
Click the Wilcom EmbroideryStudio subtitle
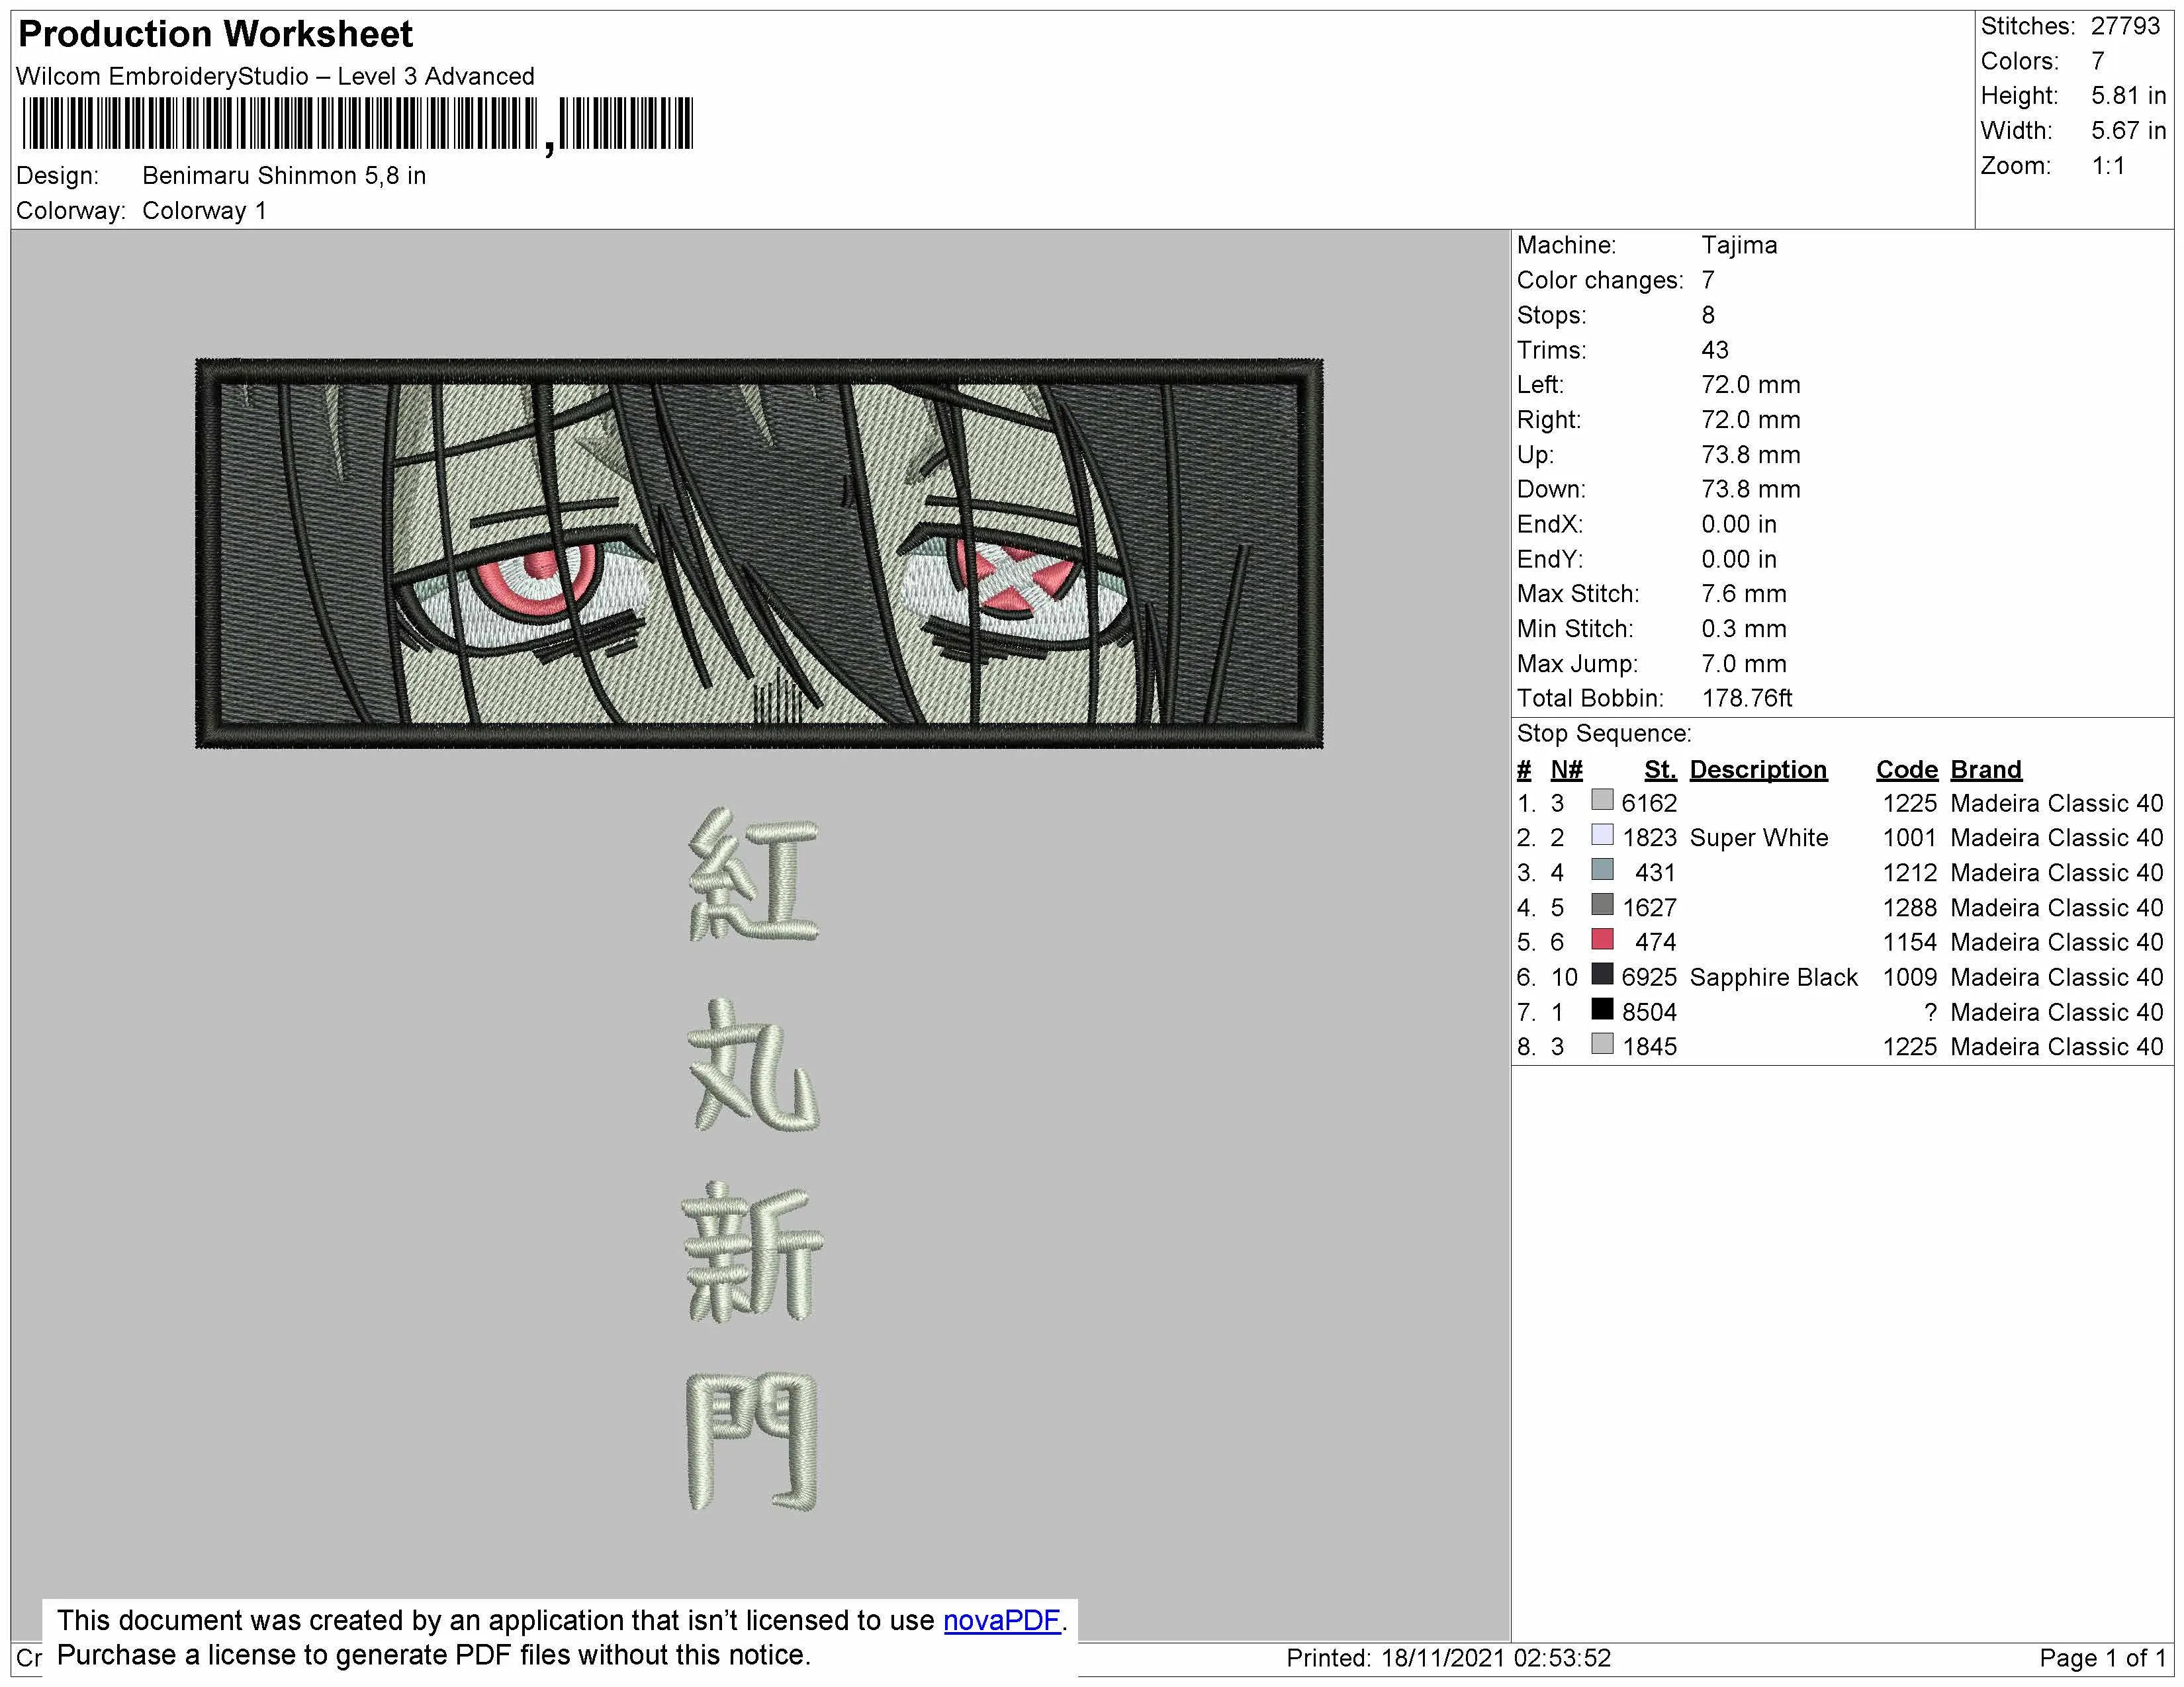pyautogui.click(x=275, y=77)
